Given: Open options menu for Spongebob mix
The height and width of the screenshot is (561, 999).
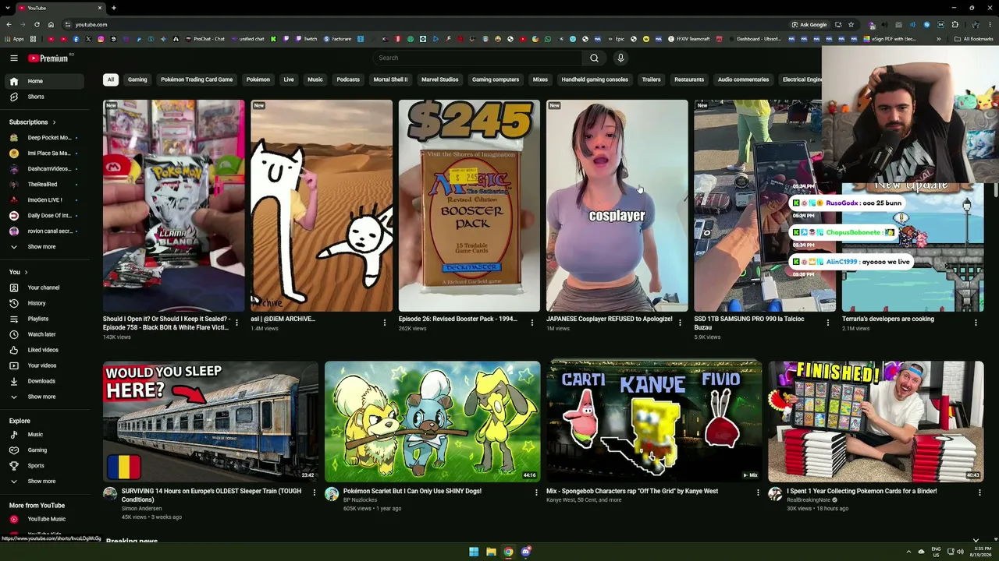Looking at the screenshot, I should (x=758, y=492).
